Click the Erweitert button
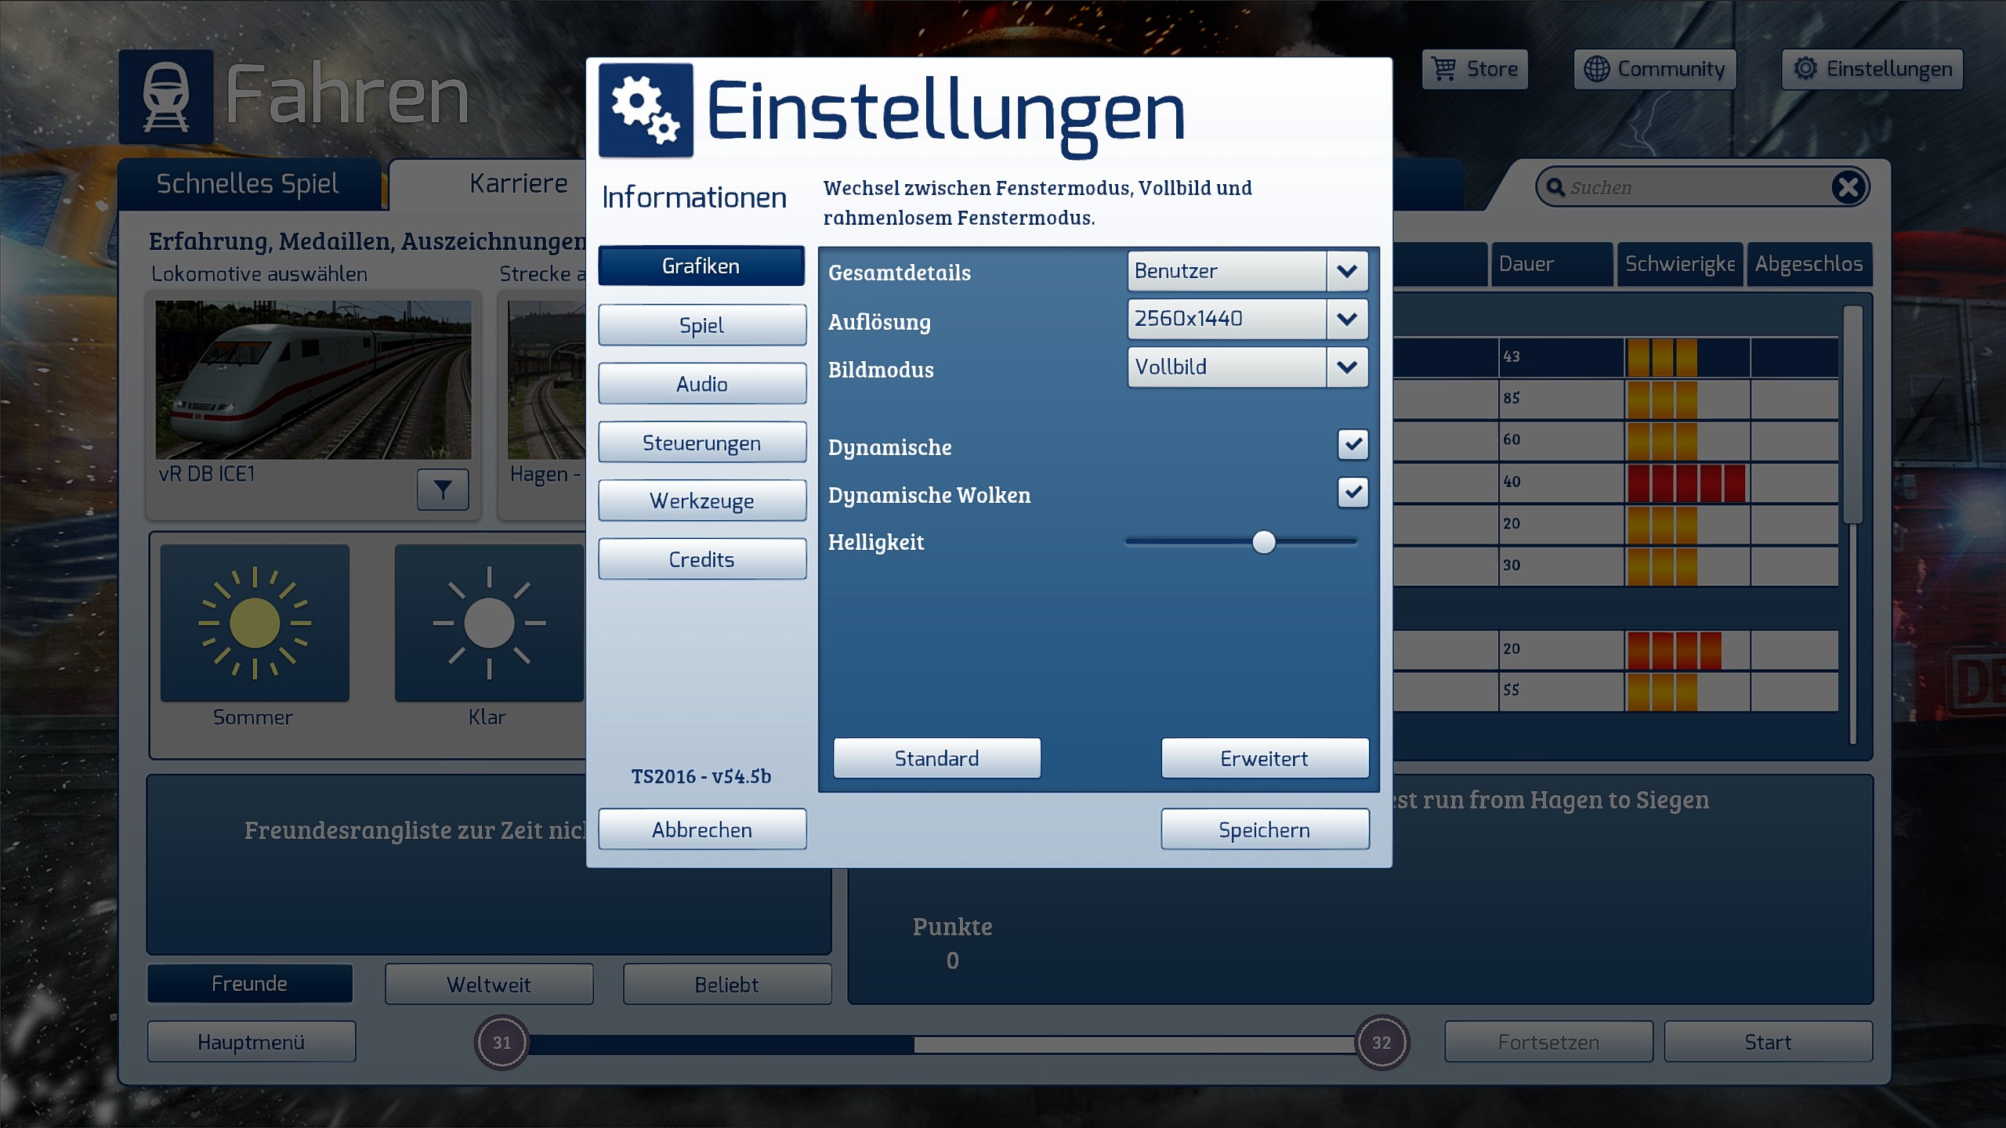Image resolution: width=2006 pixels, height=1128 pixels. (x=1264, y=758)
